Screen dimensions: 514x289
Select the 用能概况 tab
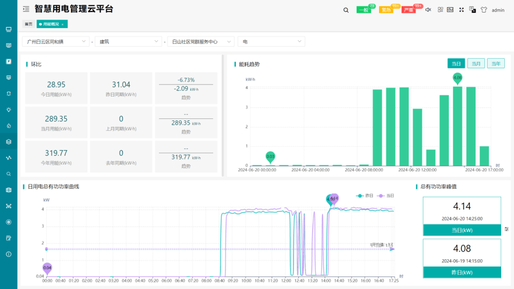coord(51,24)
